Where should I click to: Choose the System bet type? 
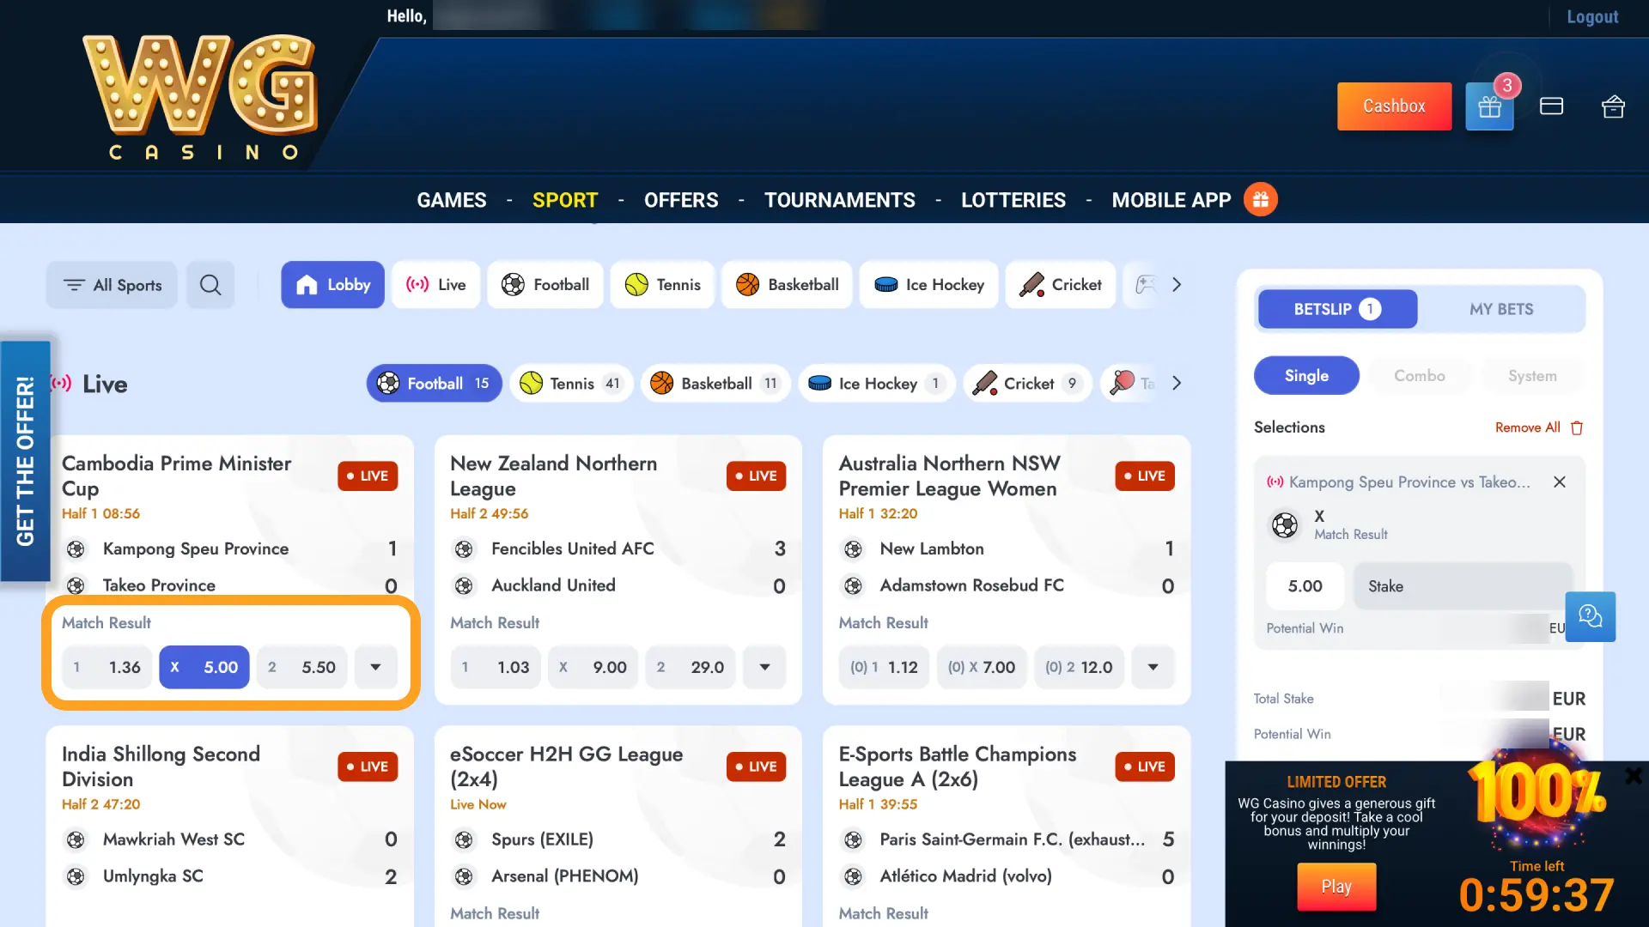tap(1532, 376)
